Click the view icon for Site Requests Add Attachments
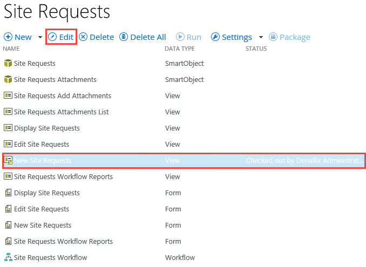 (x=8, y=96)
